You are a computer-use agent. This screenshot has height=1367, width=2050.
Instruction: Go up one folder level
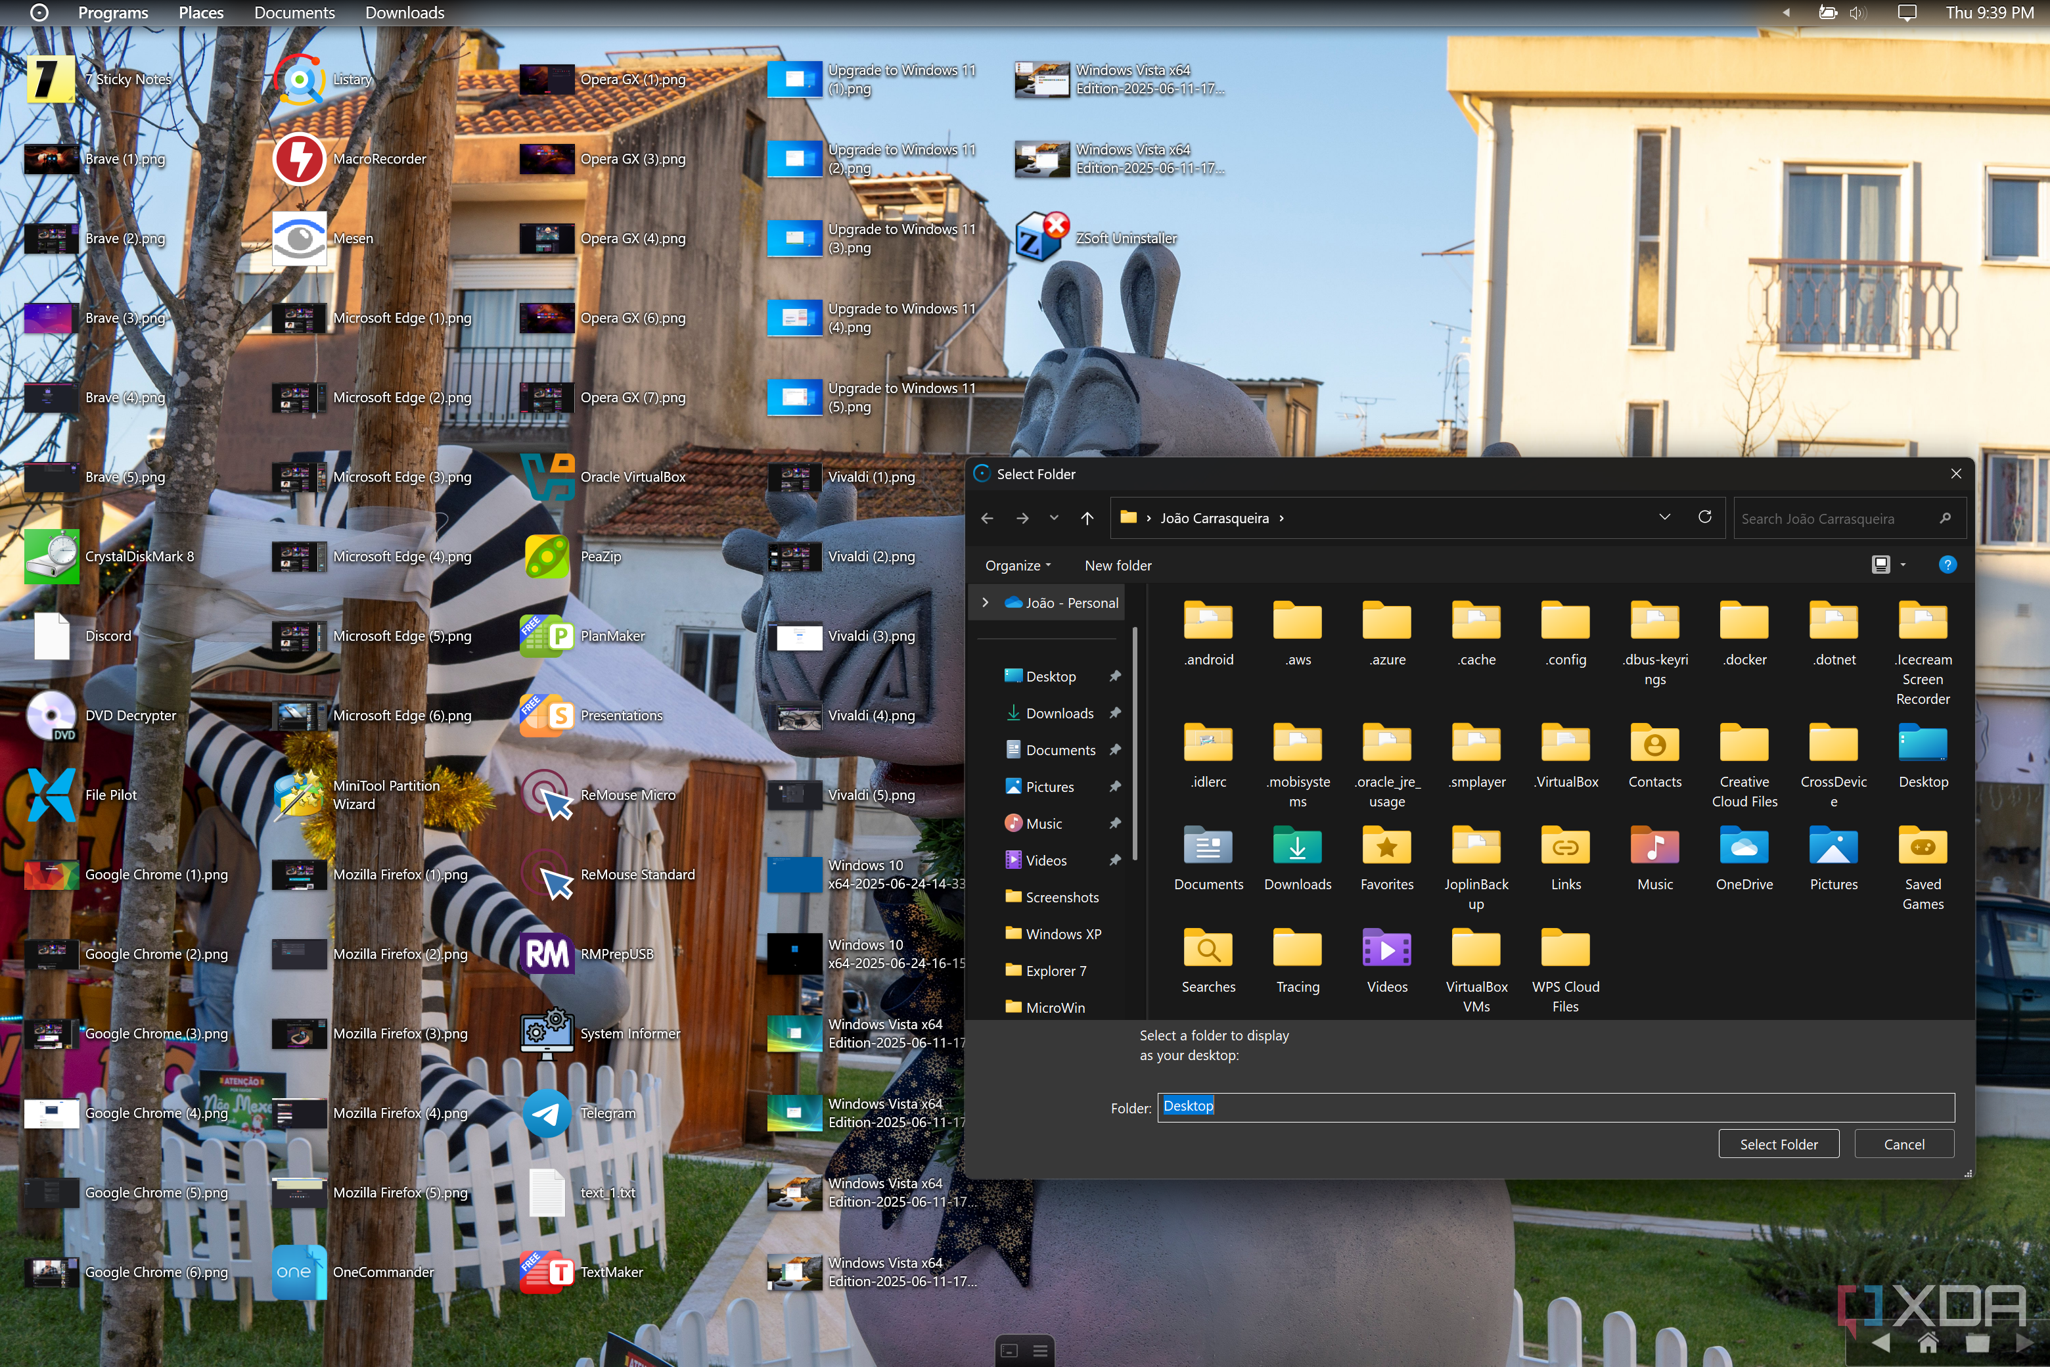tap(1087, 518)
